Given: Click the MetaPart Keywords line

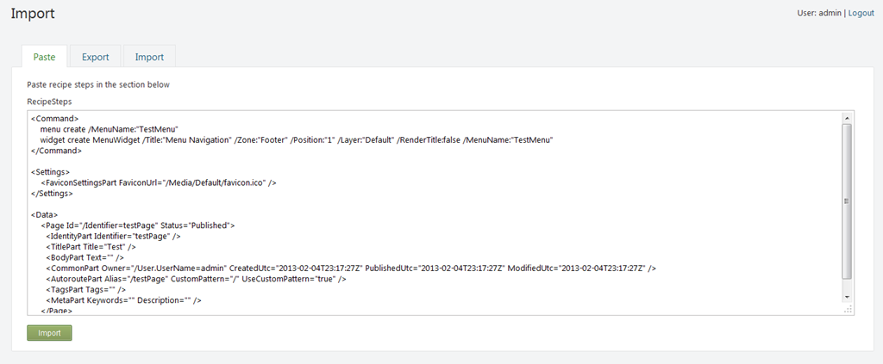Looking at the screenshot, I should 123,300.
